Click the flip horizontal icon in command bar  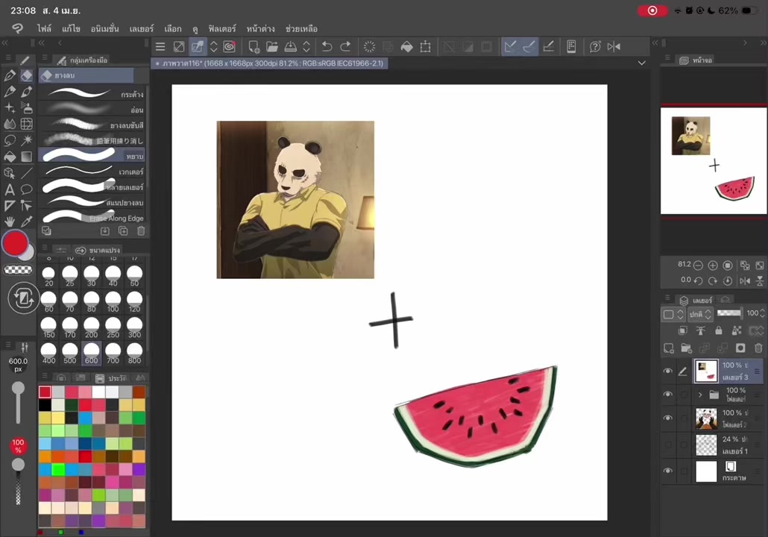[x=614, y=46]
